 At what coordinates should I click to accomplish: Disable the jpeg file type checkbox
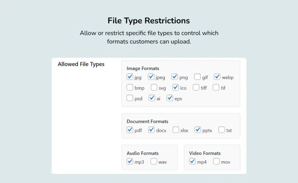pos(151,77)
